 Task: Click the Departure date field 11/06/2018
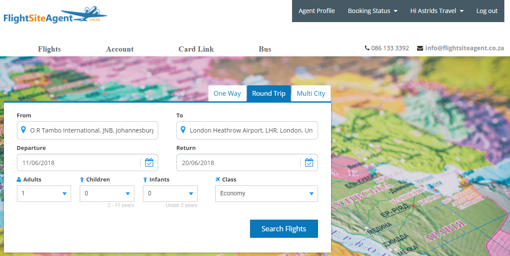[x=88, y=162]
